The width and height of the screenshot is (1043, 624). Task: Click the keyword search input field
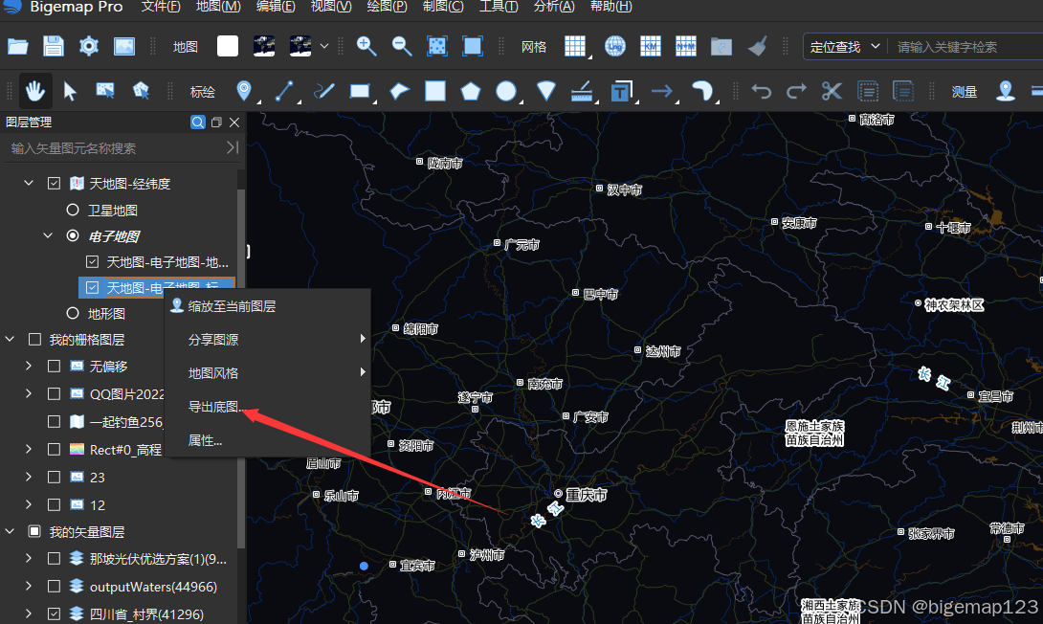[966, 47]
